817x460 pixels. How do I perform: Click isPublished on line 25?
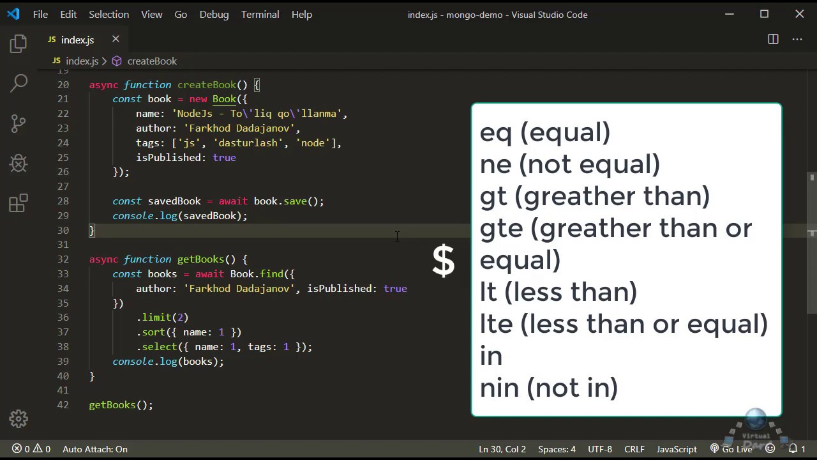point(168,158)
